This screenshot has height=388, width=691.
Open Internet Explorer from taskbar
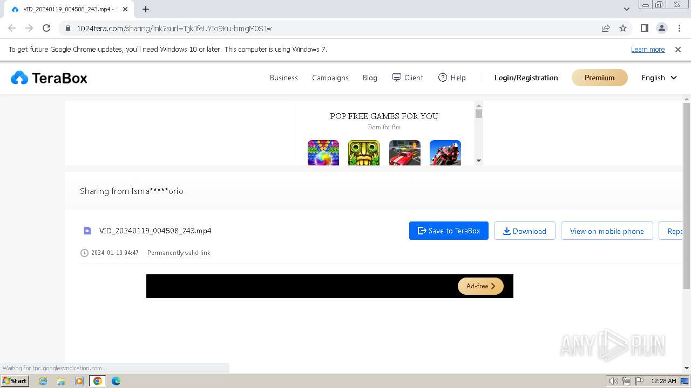(x=43, y=380)
